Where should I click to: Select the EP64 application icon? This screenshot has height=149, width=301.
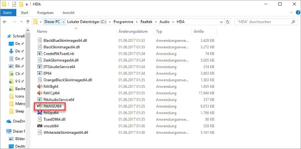tap(39, 73)
